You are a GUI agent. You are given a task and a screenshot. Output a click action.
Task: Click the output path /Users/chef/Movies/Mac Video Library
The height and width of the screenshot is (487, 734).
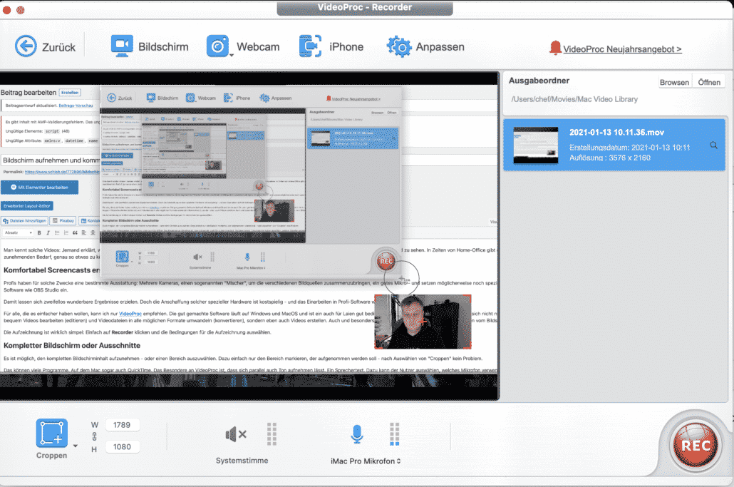click(574, 99)
